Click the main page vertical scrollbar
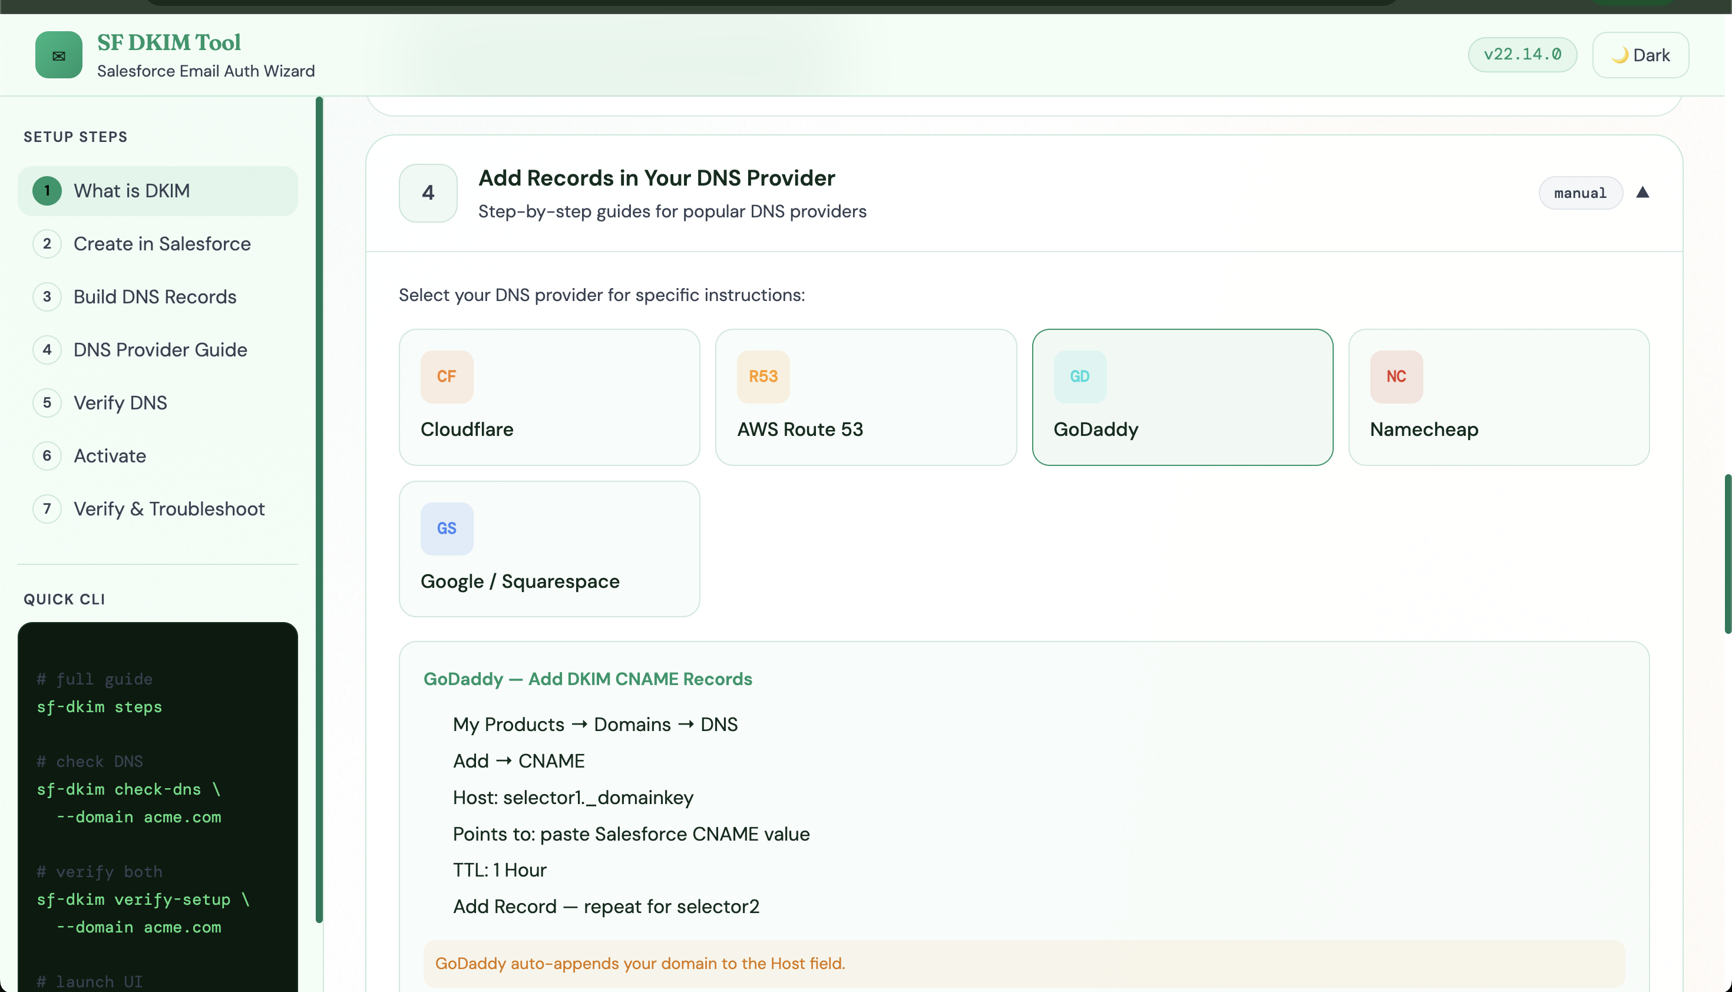This screenshot has width=1732, height=992. 1727,553
